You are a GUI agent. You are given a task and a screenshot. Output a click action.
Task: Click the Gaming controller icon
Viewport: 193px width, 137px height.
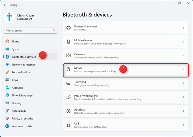(7, 103)
